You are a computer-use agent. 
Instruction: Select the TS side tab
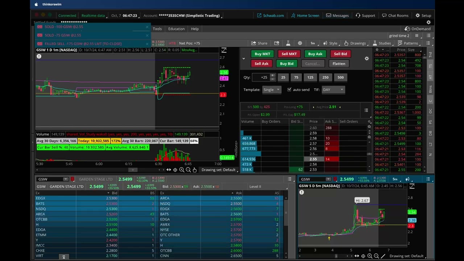pyautogui.click(x=430, y=66)
